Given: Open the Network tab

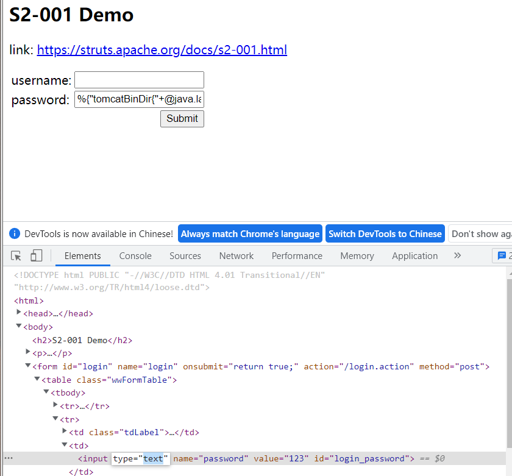Looking at the screenshot, I should 236,256.
